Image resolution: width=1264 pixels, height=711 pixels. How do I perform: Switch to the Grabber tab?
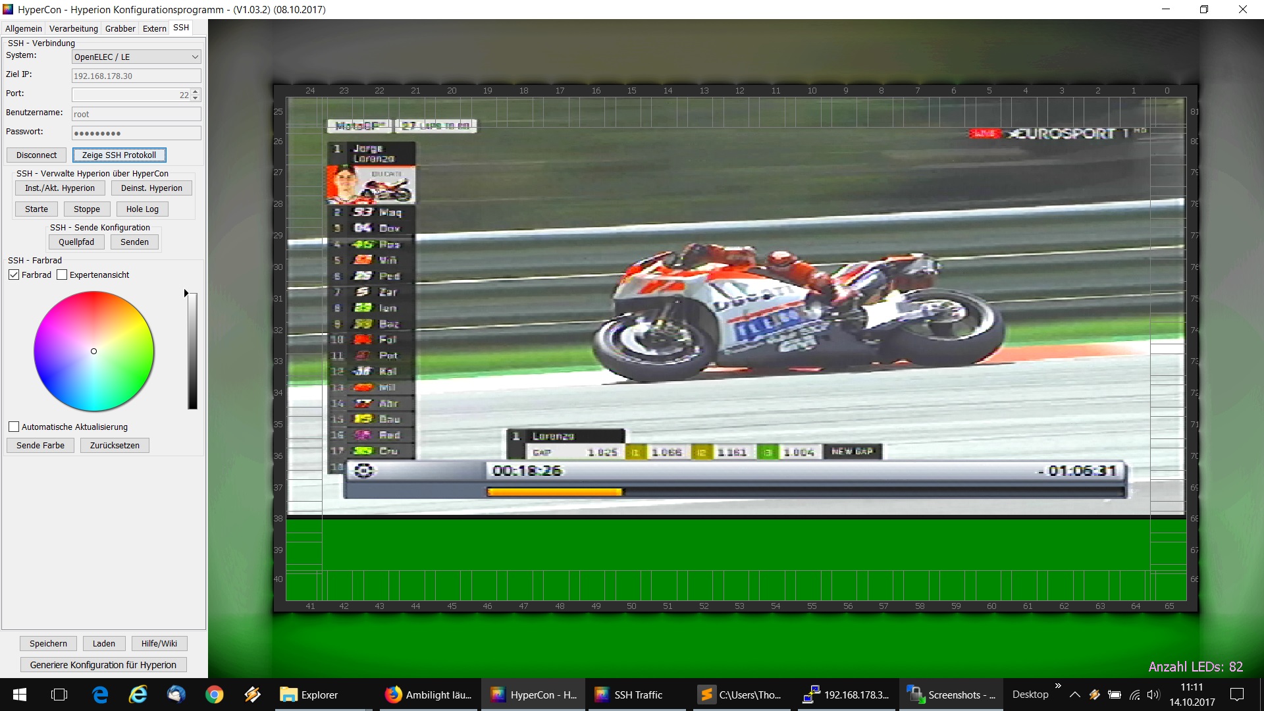(x=120, y=28)
